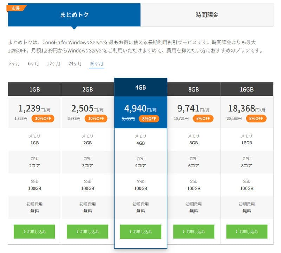Click the 8%OFF badge on 4GB plan

point(149,119)
